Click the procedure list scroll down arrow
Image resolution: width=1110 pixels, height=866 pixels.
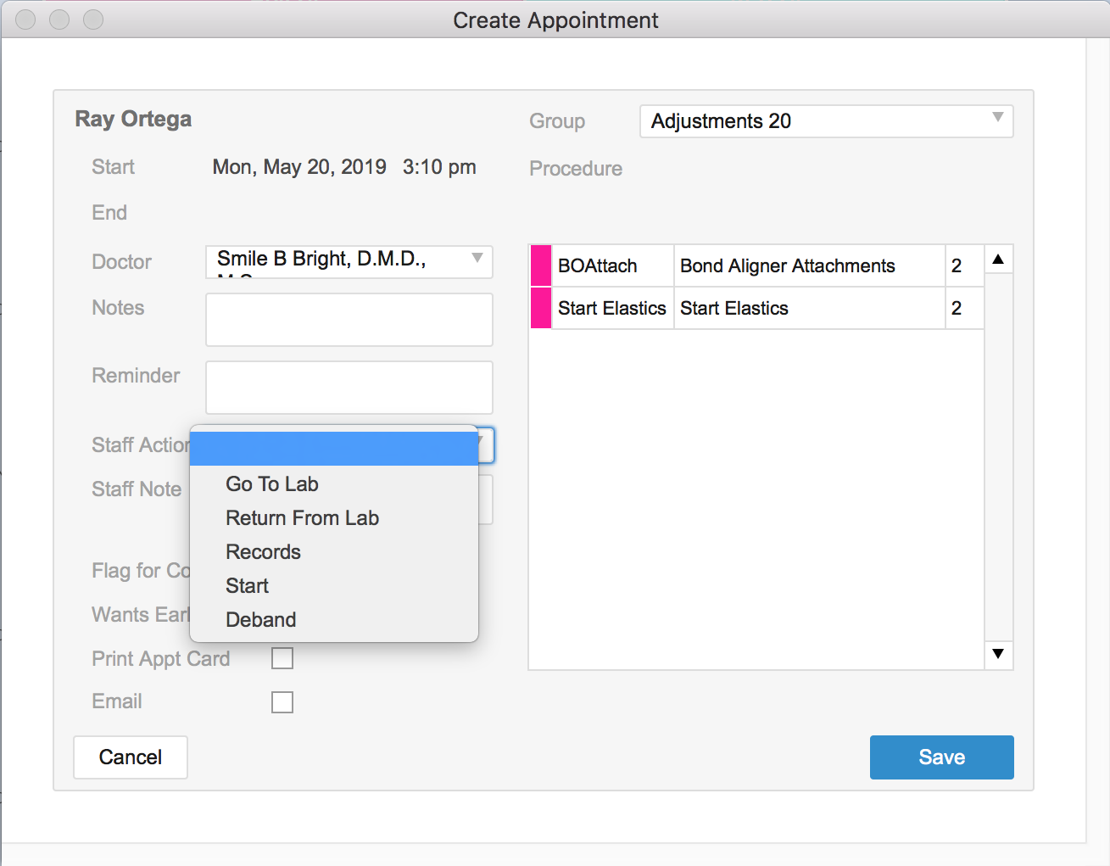pyautogui.click(x=998, y=654)
